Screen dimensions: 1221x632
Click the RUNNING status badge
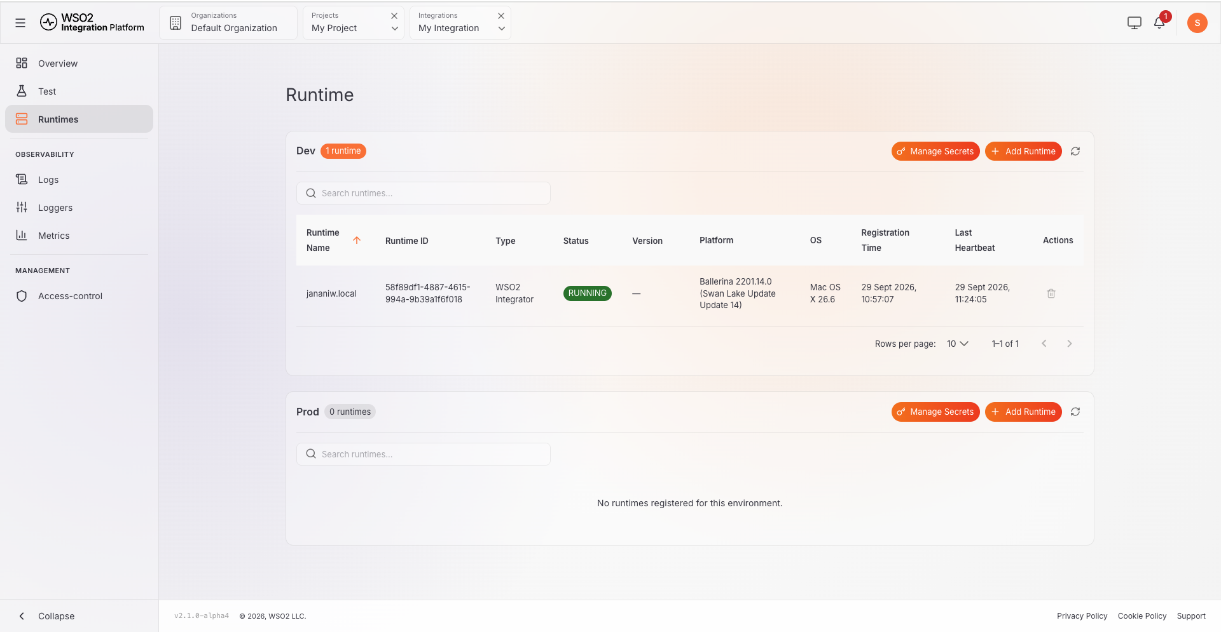(587, 293)
